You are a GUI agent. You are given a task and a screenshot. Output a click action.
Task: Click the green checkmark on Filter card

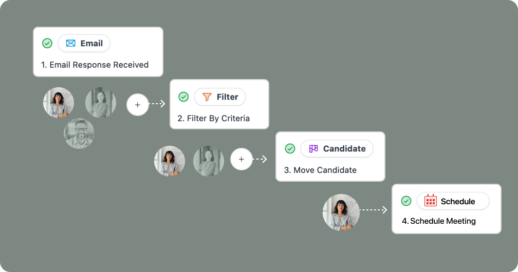(x=183, y=96)
